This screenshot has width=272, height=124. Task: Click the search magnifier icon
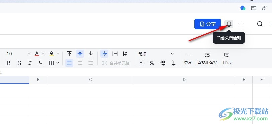tap(260, 24)
